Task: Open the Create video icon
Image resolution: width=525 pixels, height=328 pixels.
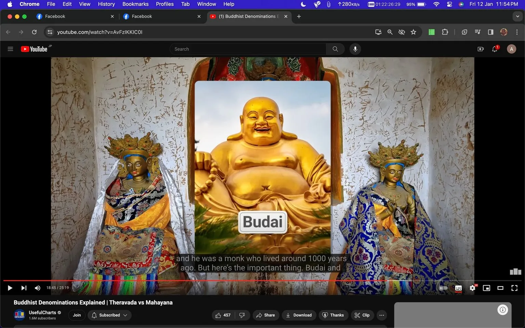Action: click(x=481, y=49)
